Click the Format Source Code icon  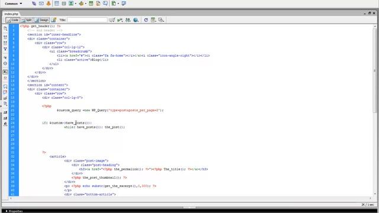click(x=5, y=124)
